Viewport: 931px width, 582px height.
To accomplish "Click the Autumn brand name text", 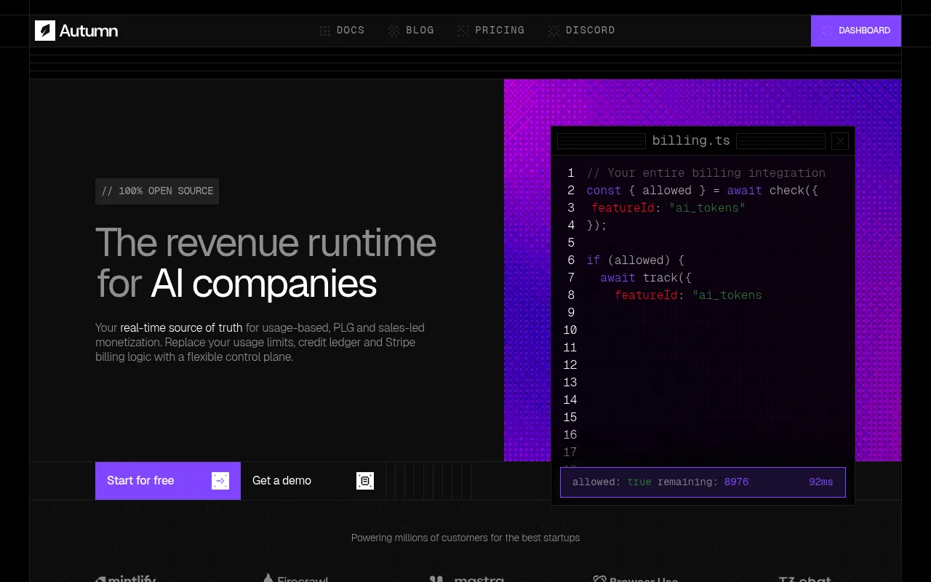I will 89,31.
